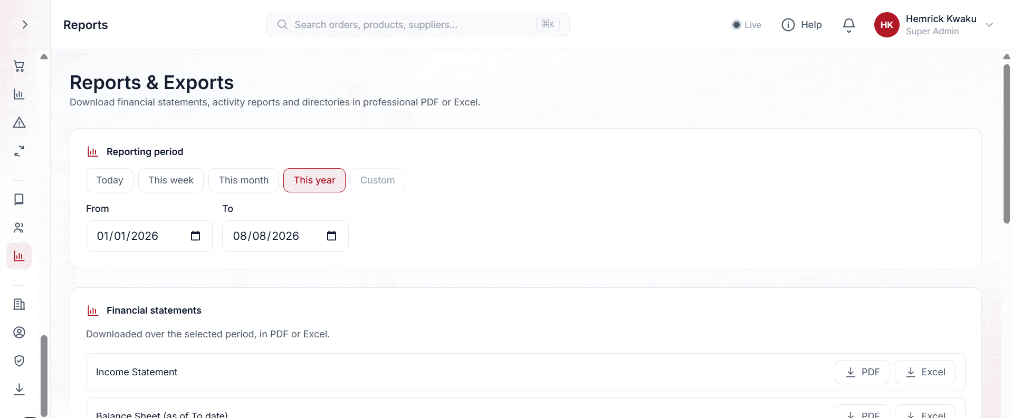Image resolution: width=1012 pixels, height=418 pixels.
Task: Open the building sidebar icon
Action: click(19, 304)
